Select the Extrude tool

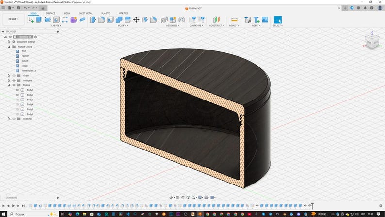[x=39, y=19]
